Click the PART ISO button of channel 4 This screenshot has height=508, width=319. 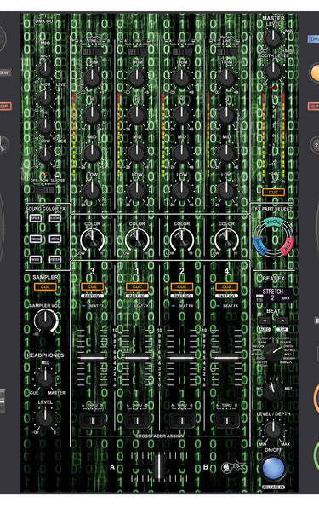[x=226, y=296]
